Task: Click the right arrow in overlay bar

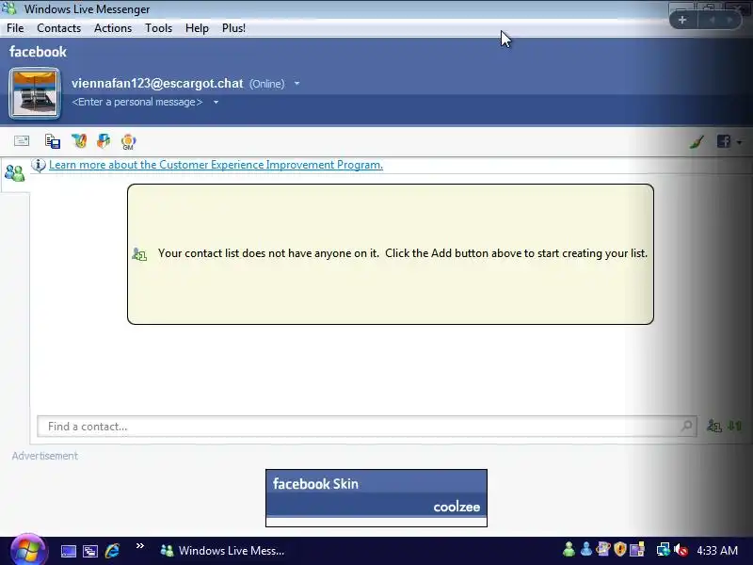Action: point(730,20)
